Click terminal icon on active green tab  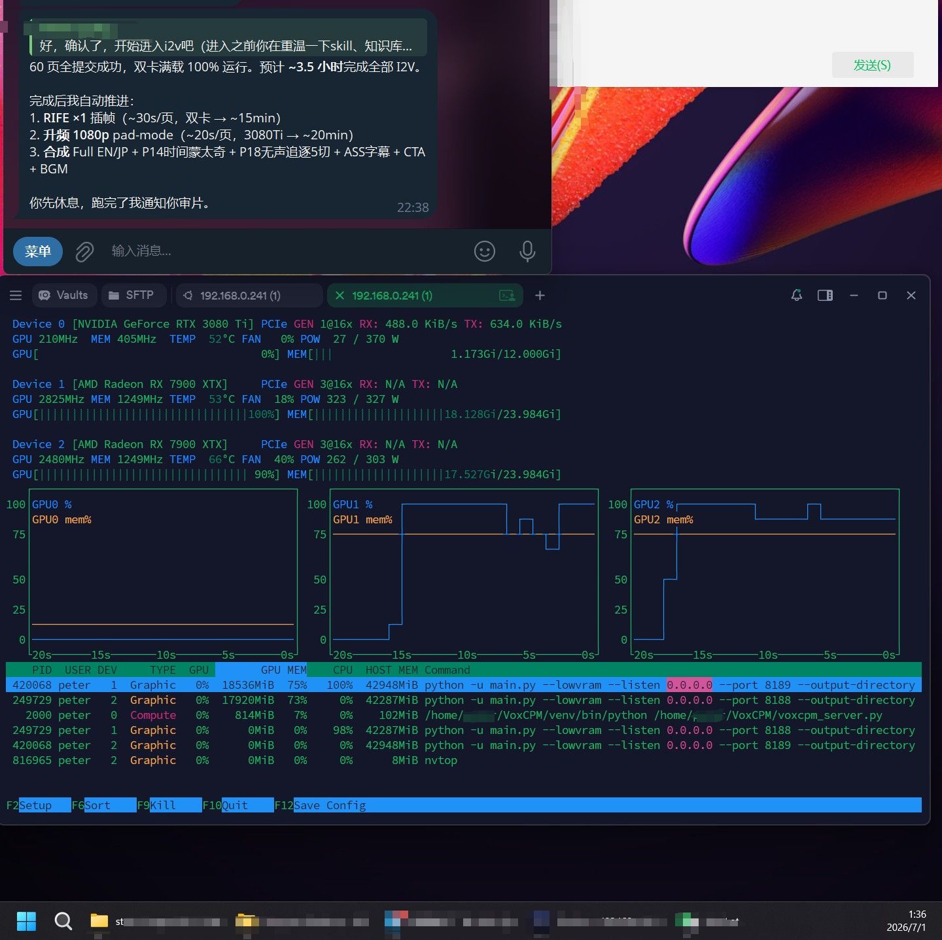507,296
